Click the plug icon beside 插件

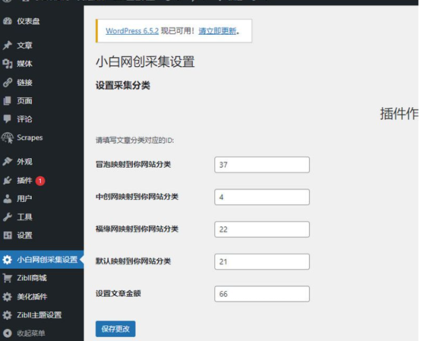point(8,181)
